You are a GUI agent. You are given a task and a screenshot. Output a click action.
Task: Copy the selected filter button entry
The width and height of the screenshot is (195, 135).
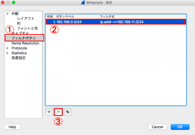[67, 112]
